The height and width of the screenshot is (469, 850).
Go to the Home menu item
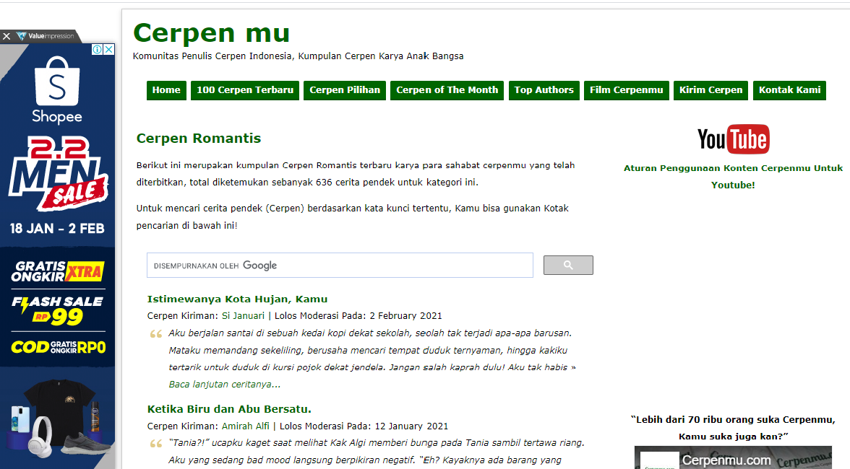166,90
